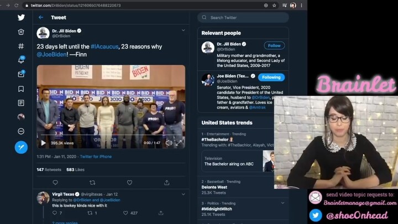Retweet Virgil Texas's reply

(x=90, y=213)
